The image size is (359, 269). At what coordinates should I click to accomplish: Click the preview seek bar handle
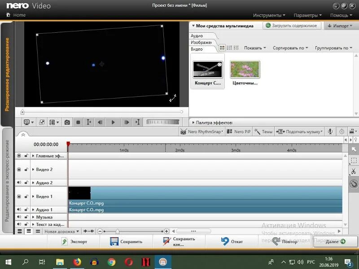click(22, 112)
